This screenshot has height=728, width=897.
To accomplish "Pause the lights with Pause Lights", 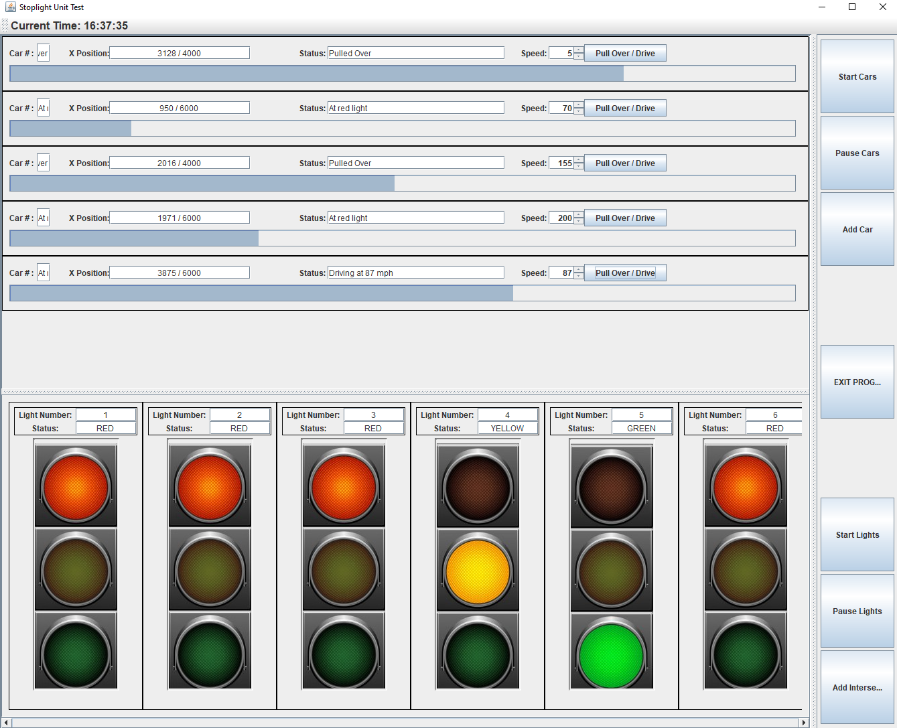I will click(857, 611).
